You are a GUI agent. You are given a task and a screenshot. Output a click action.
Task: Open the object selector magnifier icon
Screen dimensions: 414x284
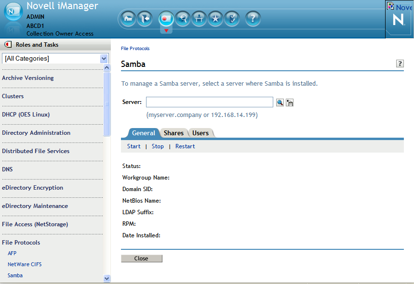tap(280, 103)
